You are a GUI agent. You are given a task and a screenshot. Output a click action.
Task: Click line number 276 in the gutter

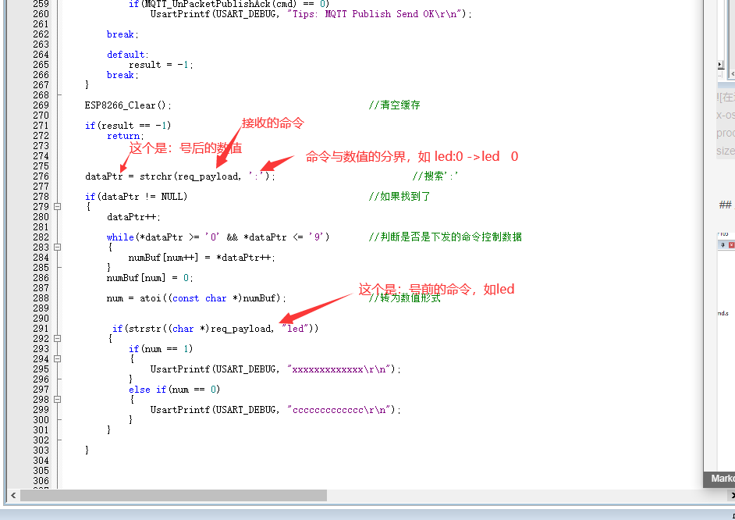coord(41,176)
